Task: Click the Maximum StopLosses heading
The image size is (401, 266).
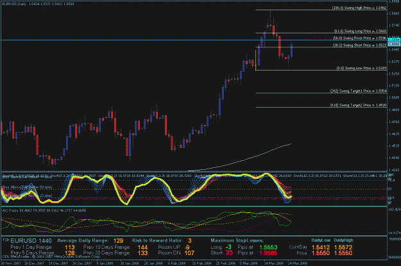Action: click(237, 241)
